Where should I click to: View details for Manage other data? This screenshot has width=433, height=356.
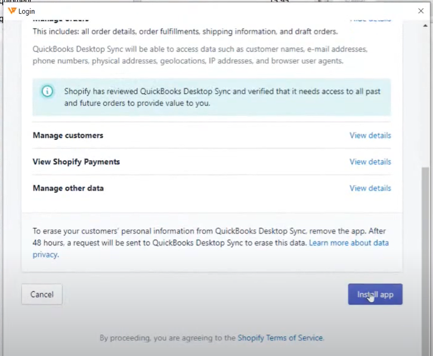pyautogui.click(x=370, y=188)
